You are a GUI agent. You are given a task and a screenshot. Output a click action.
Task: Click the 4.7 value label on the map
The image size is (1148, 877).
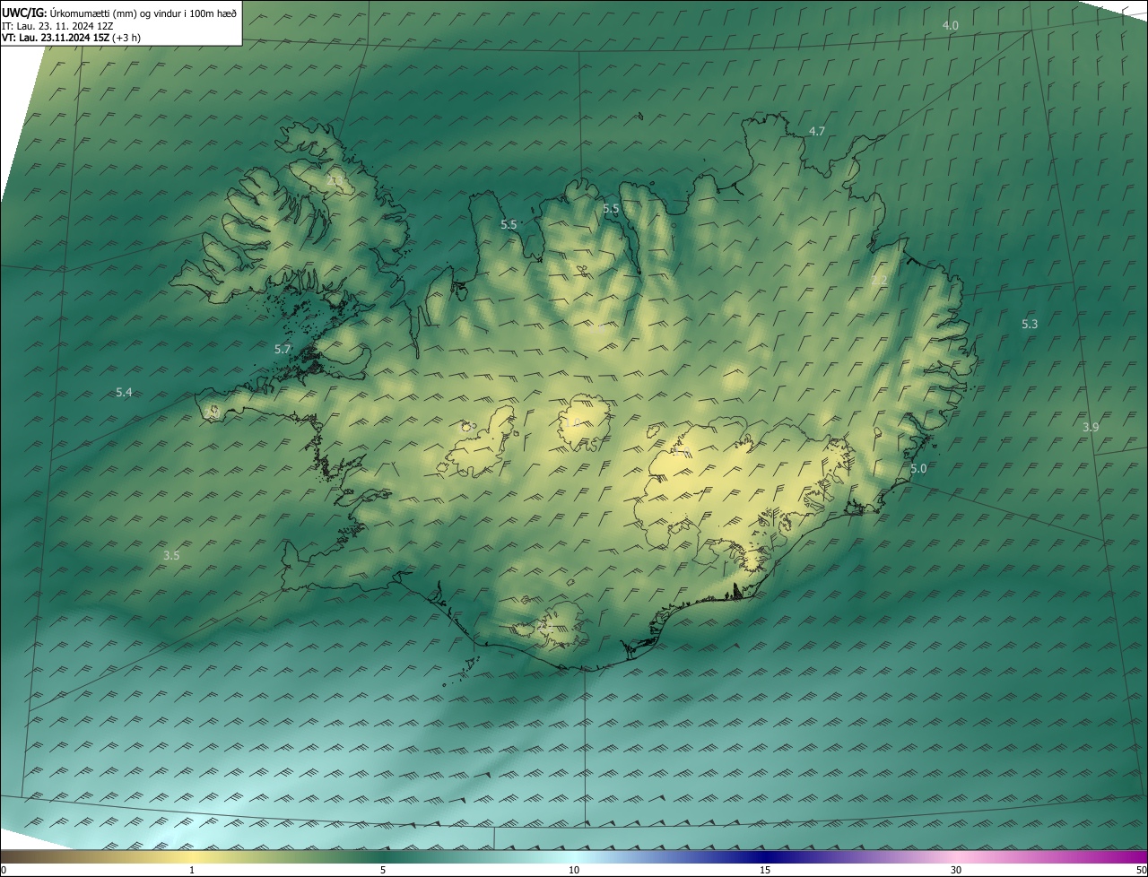(817, 131)
